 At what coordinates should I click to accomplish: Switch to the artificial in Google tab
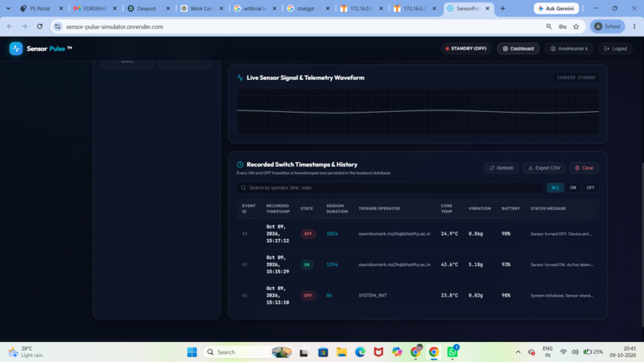pyautogui.click(x=253, y=8)
